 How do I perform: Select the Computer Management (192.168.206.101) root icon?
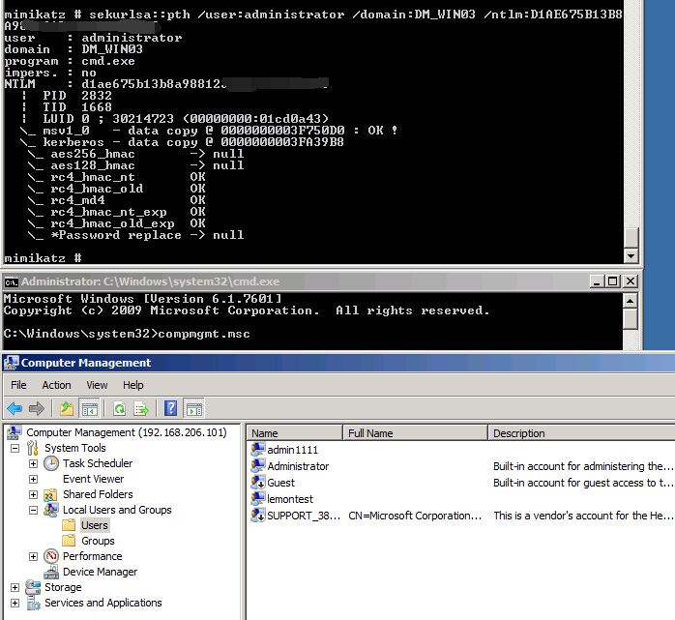(15, 432)
